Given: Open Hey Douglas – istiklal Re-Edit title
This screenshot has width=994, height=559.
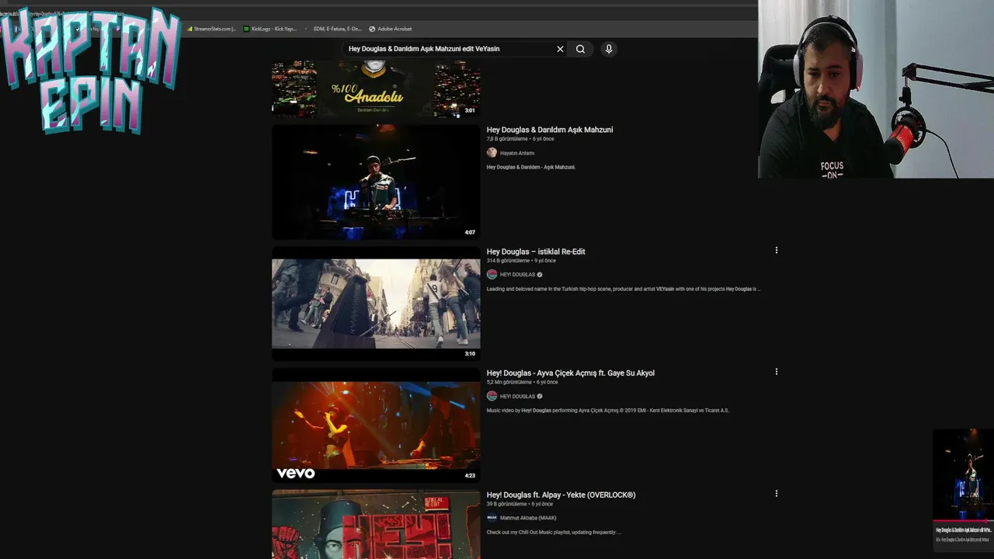Looking at the screenshot, I should click(536, 252).
